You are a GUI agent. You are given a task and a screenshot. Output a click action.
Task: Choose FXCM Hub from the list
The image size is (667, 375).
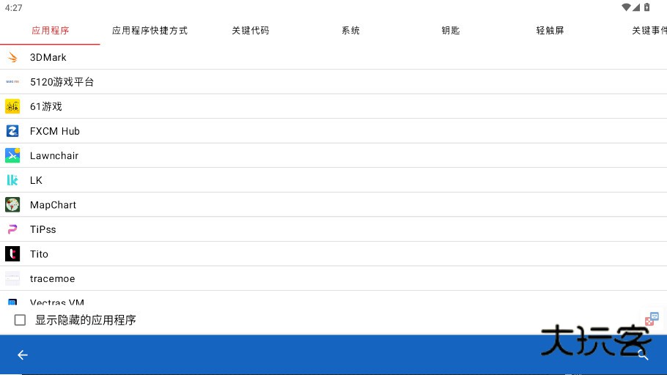tap(333, 131)
